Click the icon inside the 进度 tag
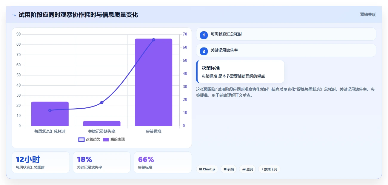The image size is (388, 185). (x=244, y=169)
